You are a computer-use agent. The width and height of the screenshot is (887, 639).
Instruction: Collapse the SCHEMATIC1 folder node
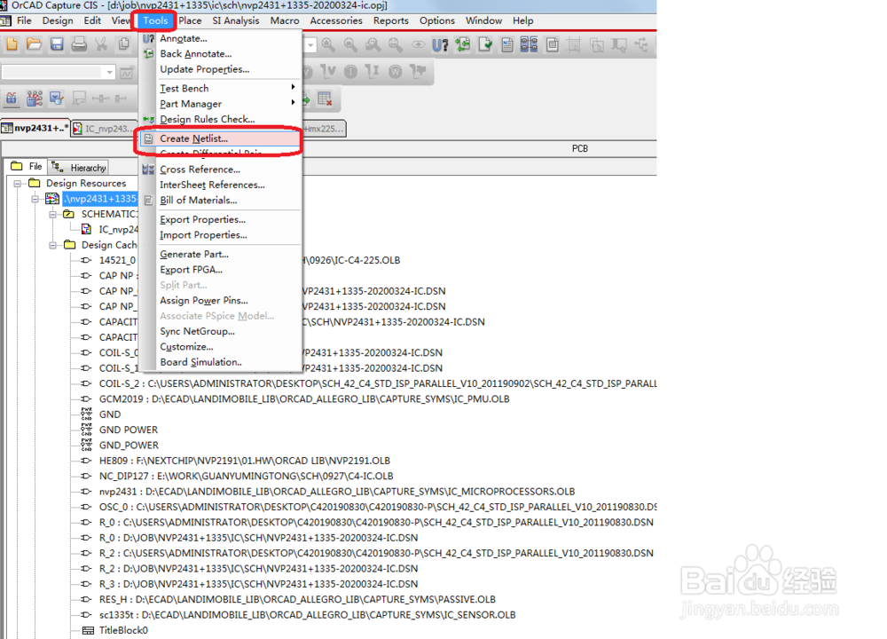(x=52, y=214)
